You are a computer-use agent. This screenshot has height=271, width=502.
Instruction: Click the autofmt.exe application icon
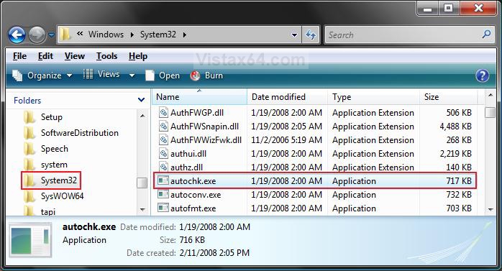point(163,208)
